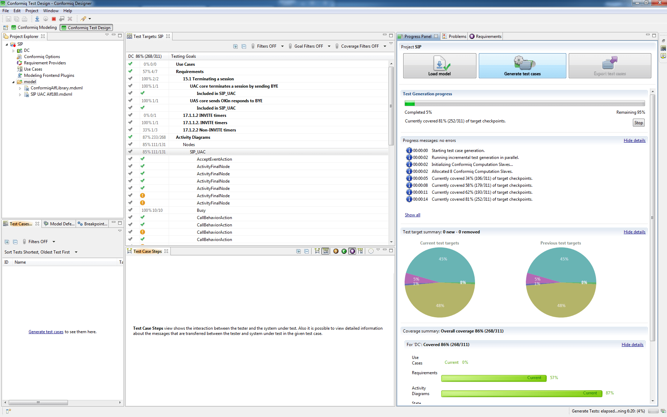Click the Load model large button
Image resolution: width=667 pixels, height=417 pixels.
pyautogui.click(x=439, y=66)
